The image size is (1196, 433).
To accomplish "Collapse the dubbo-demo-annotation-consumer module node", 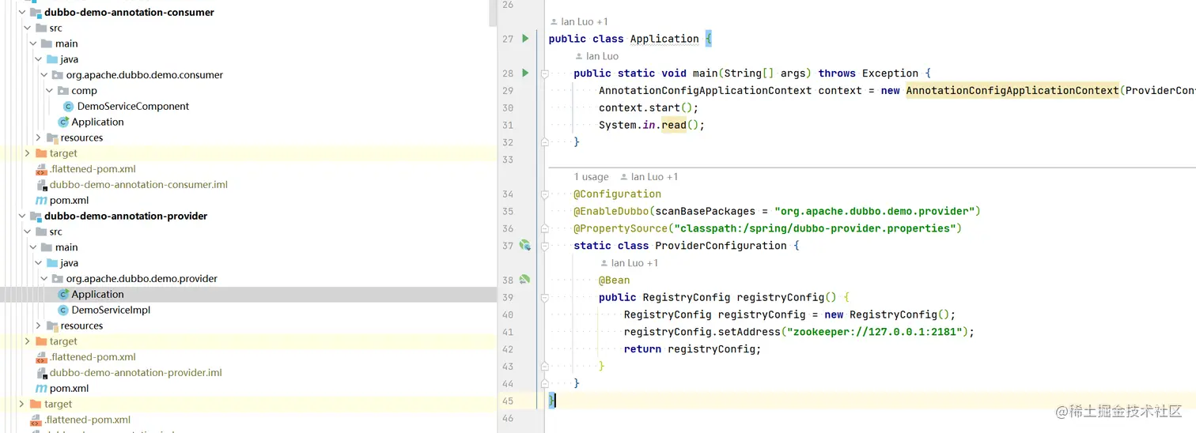I will coord(22,13).
